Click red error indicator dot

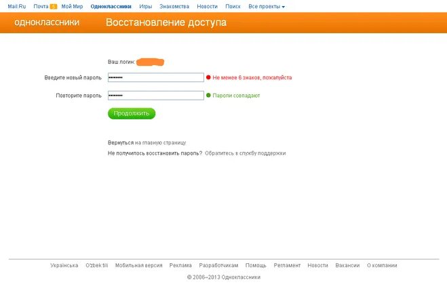[208, 77]
